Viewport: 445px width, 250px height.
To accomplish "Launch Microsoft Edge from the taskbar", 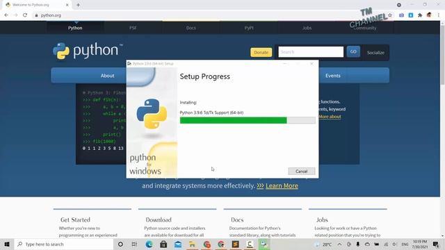I will tap(149, 244).
